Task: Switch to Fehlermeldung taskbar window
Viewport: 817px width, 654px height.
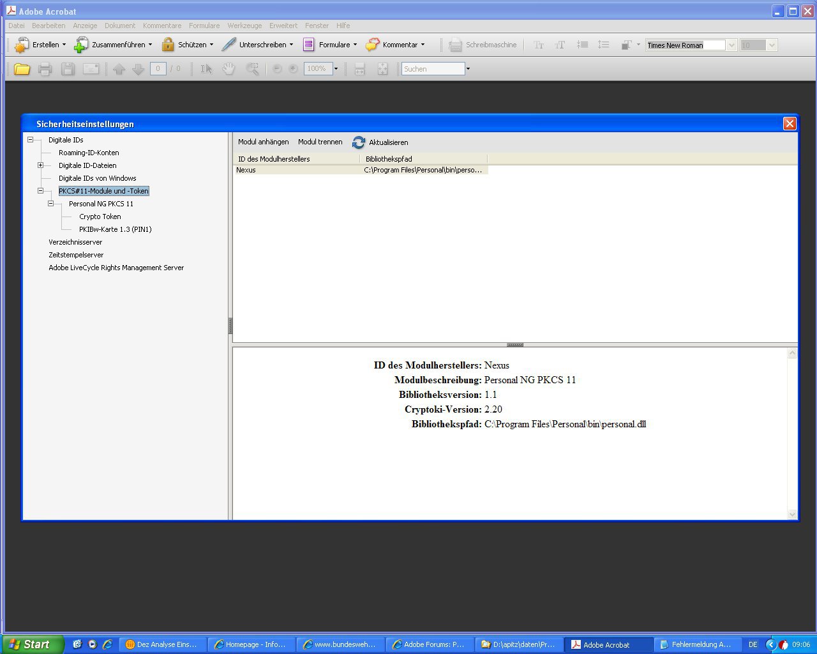Action: (x=697, y=644)
